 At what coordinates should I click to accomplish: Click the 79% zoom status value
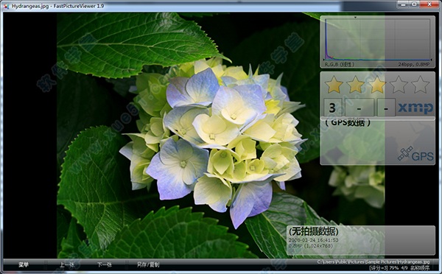pyautogui.click(x=394, y=267)
